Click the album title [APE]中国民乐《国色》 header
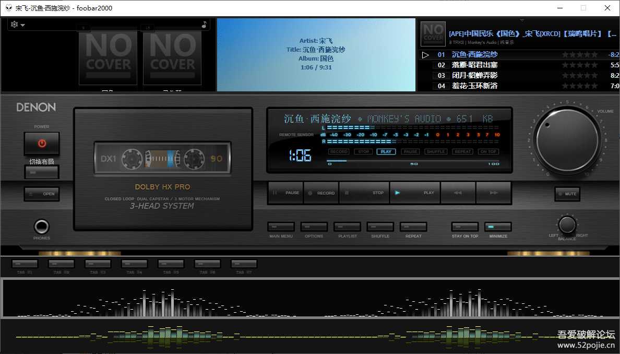620x354 pixels. [532, 33]
